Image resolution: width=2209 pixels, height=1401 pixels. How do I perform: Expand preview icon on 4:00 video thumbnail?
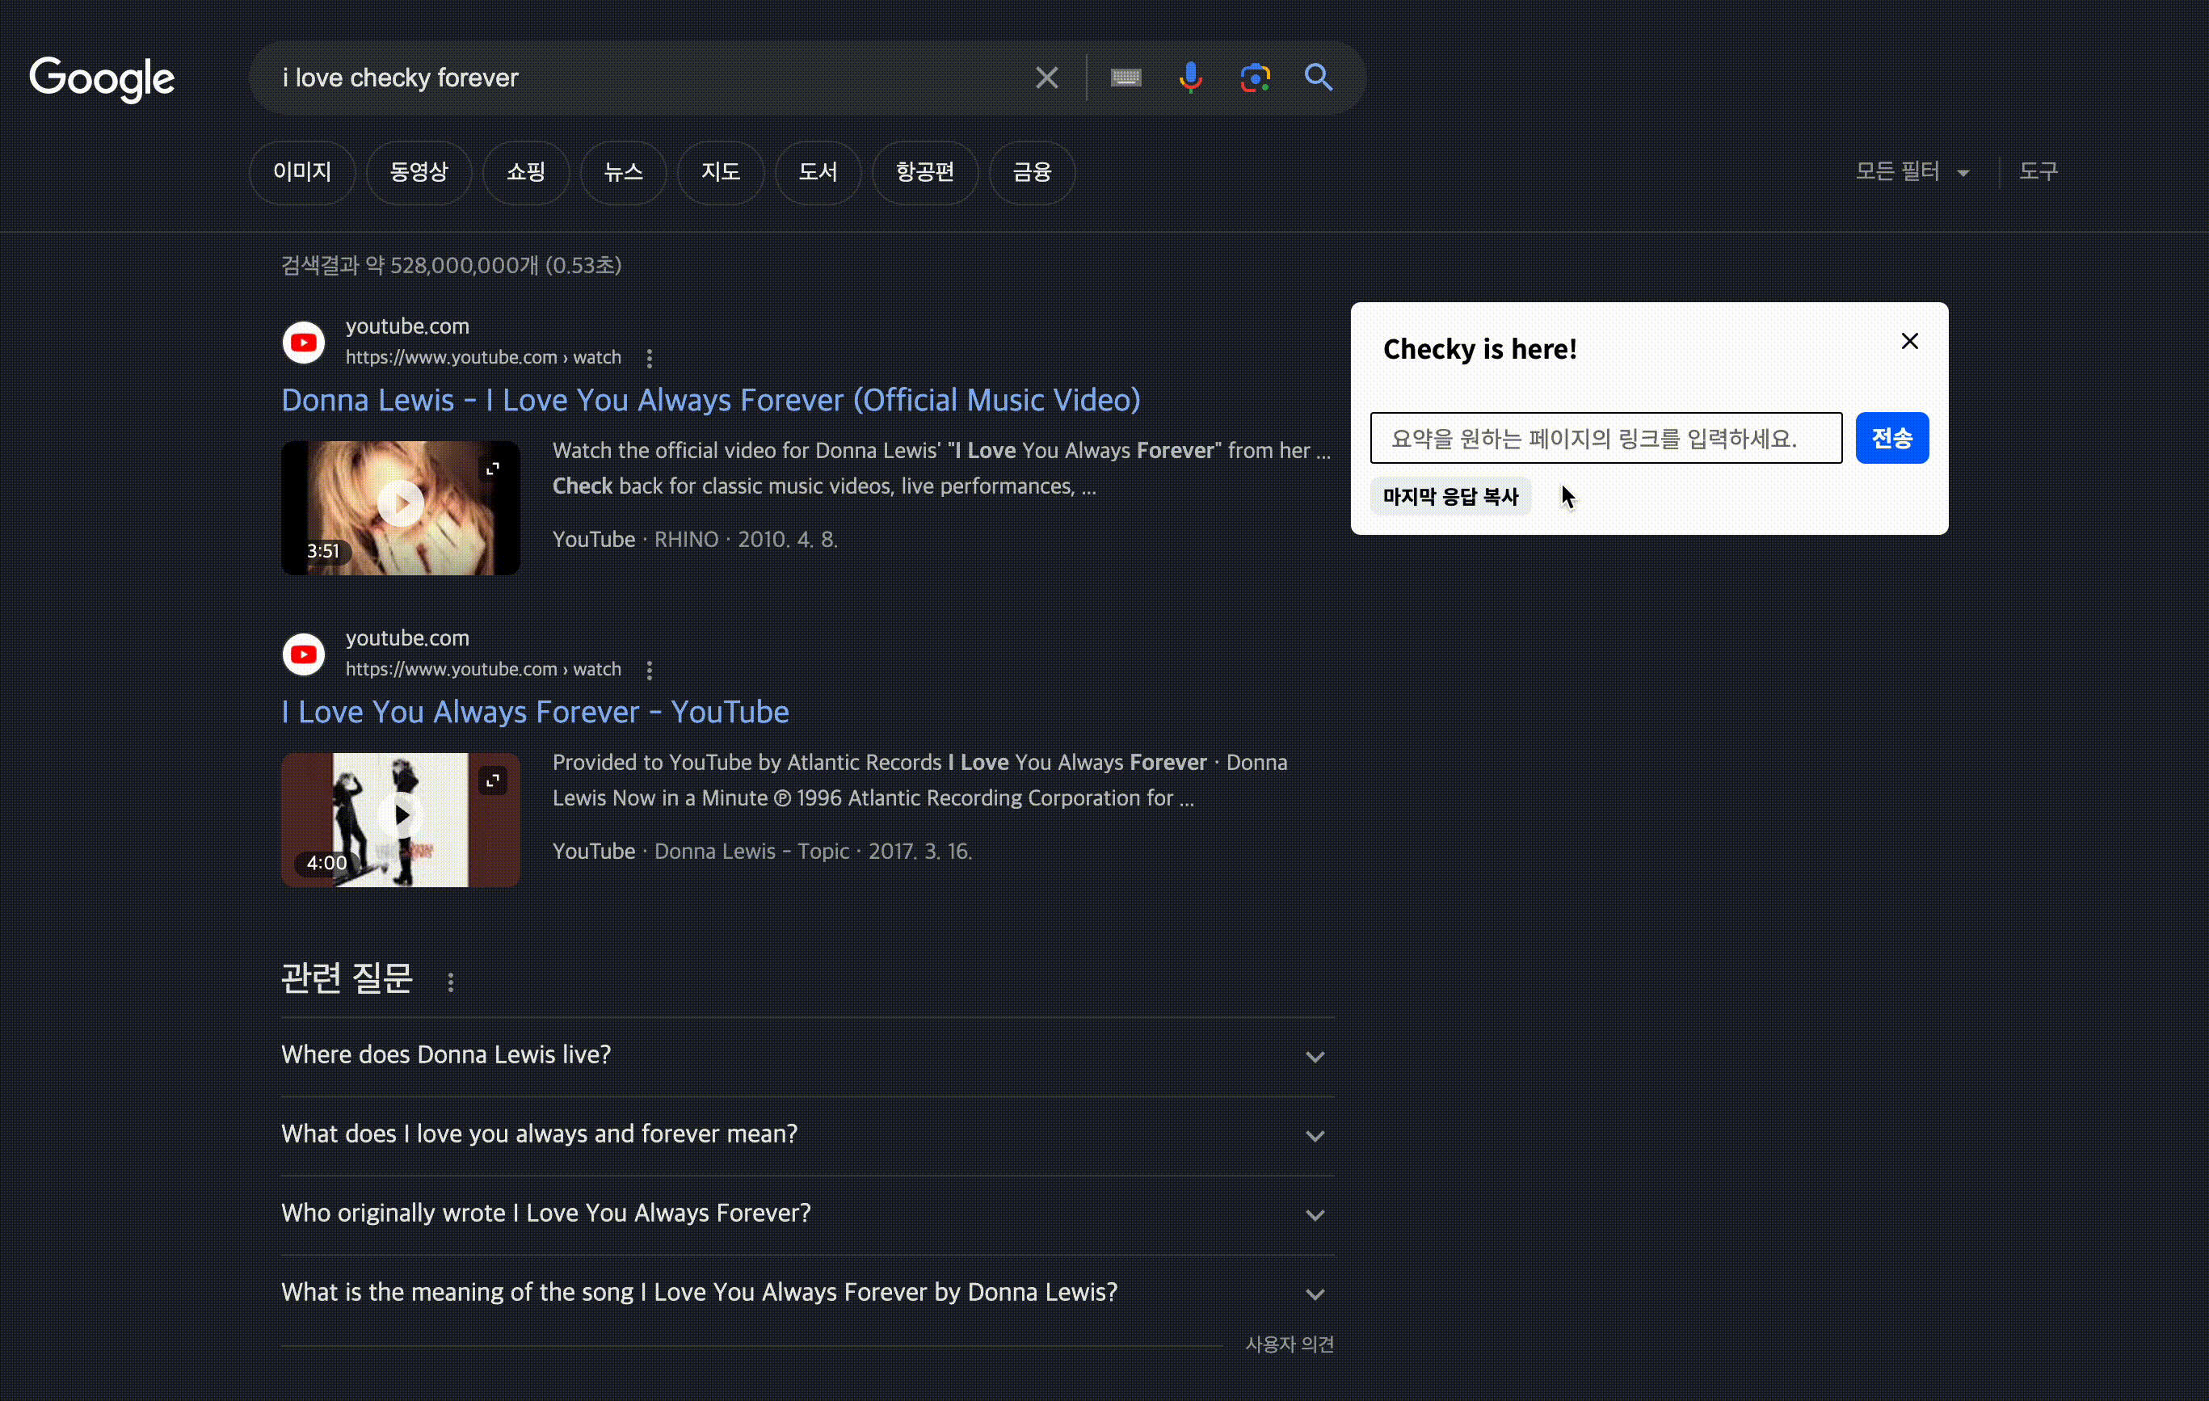pyautogui.click(x=493, y=780)
